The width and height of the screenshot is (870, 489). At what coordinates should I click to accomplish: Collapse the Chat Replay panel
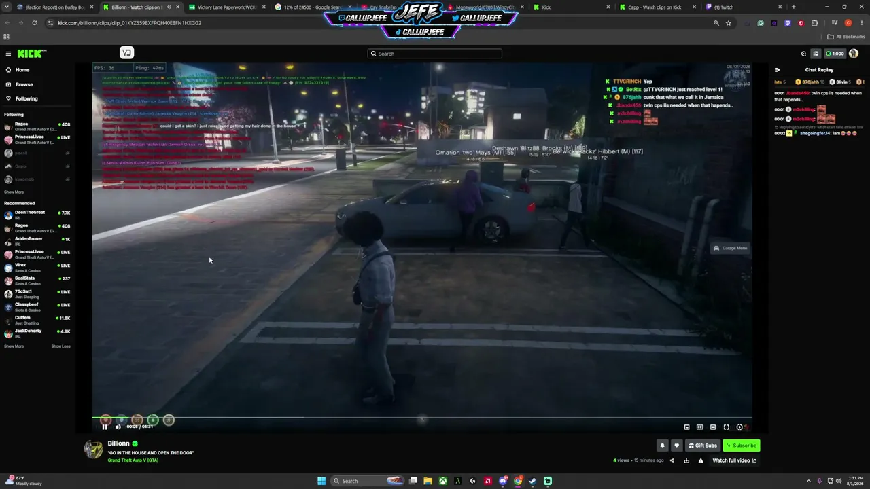coord(777,70)
